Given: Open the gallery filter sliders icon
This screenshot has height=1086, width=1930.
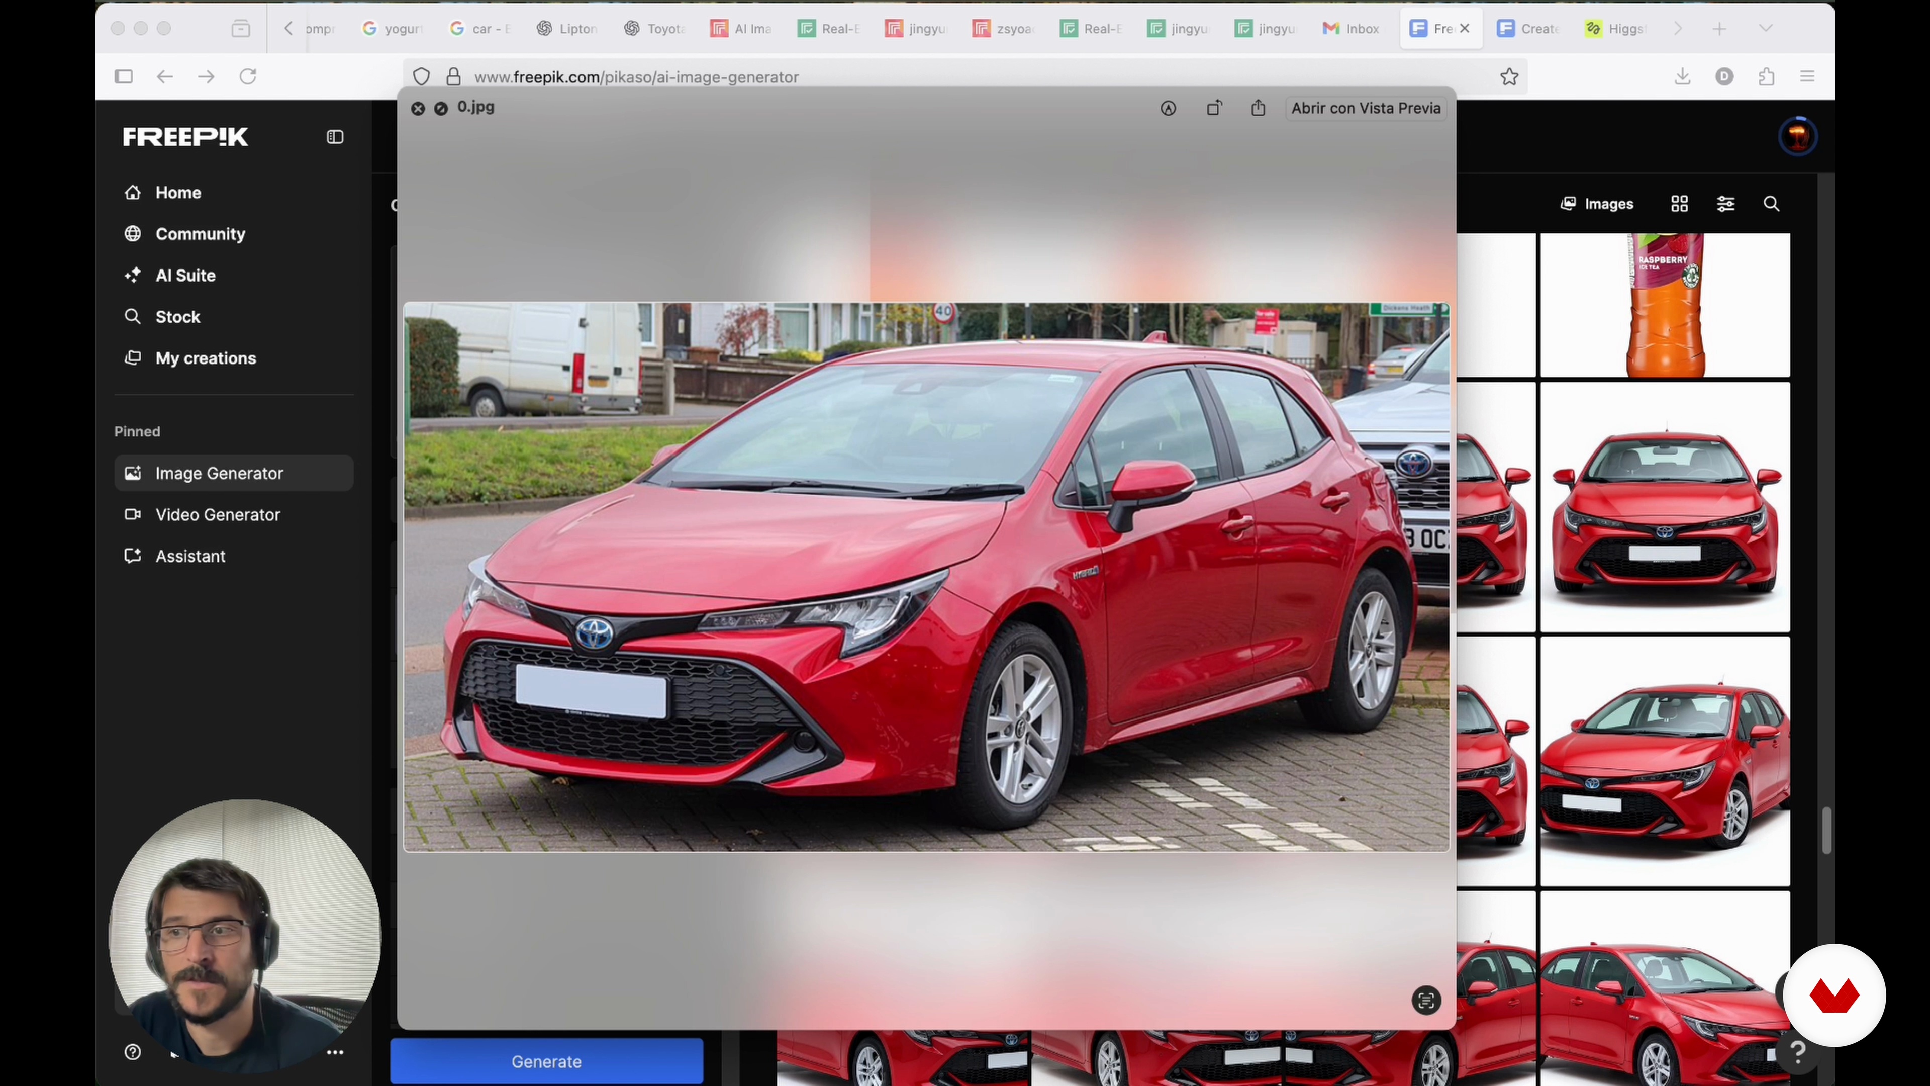Looking at the screenshot, I should point(1725,204).
